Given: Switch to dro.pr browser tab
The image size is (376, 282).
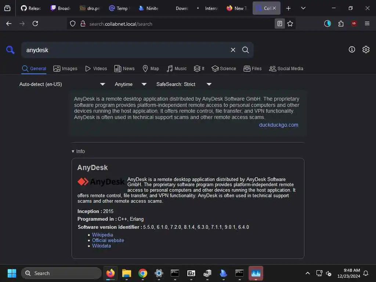Looking at the screenshot, I should [x=90, y=8].
